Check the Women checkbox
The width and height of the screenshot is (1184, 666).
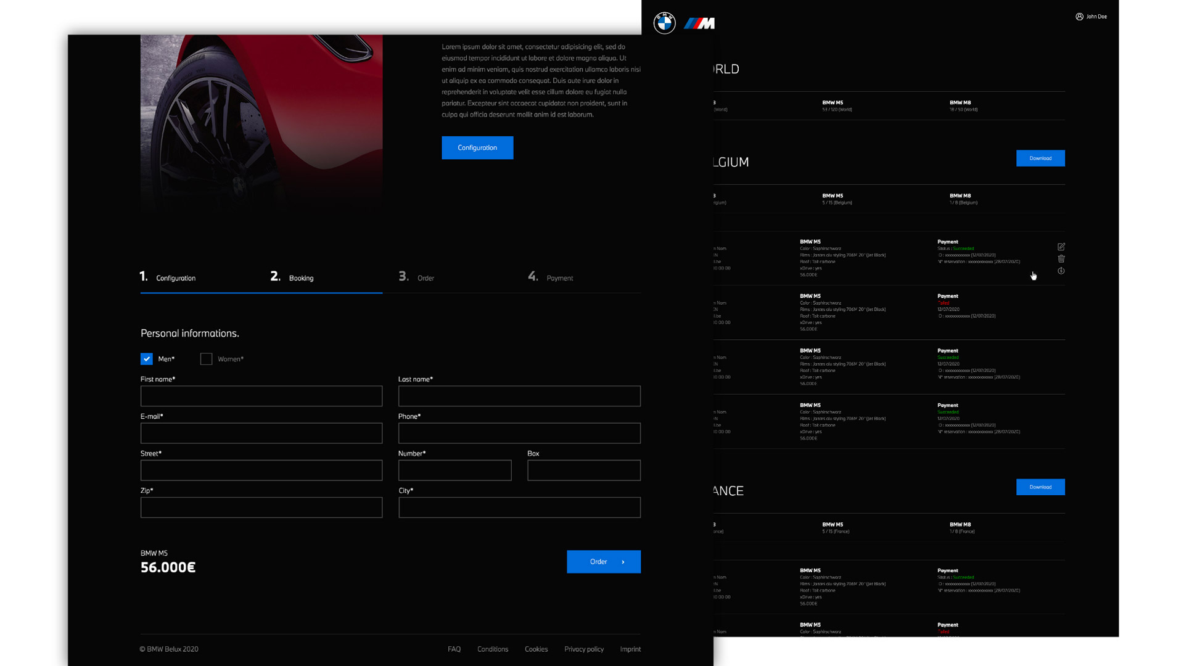click(x=206, y=359)
